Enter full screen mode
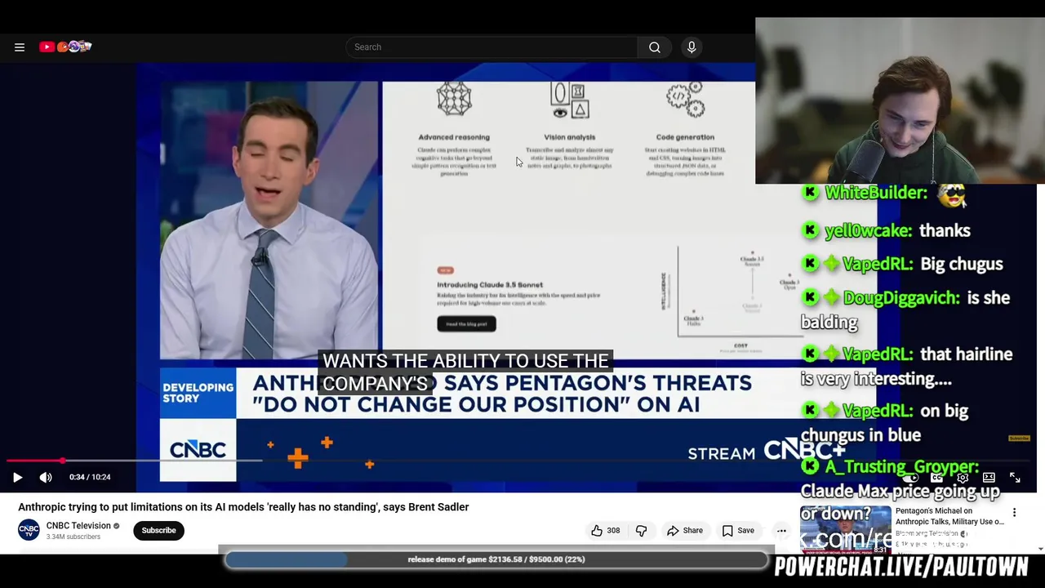This screenshot has width=1045, height=588. point(1015,477)
